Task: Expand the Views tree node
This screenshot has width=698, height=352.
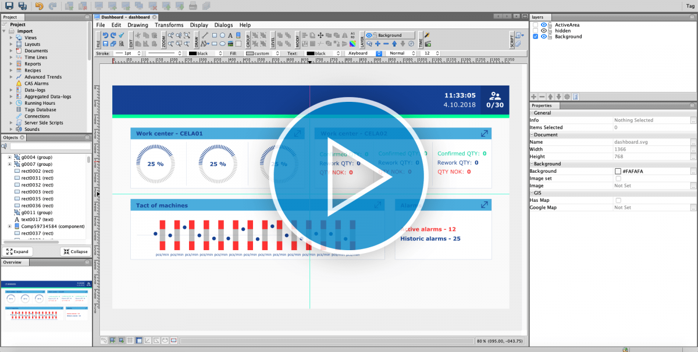Action: (x=11, y=38)
